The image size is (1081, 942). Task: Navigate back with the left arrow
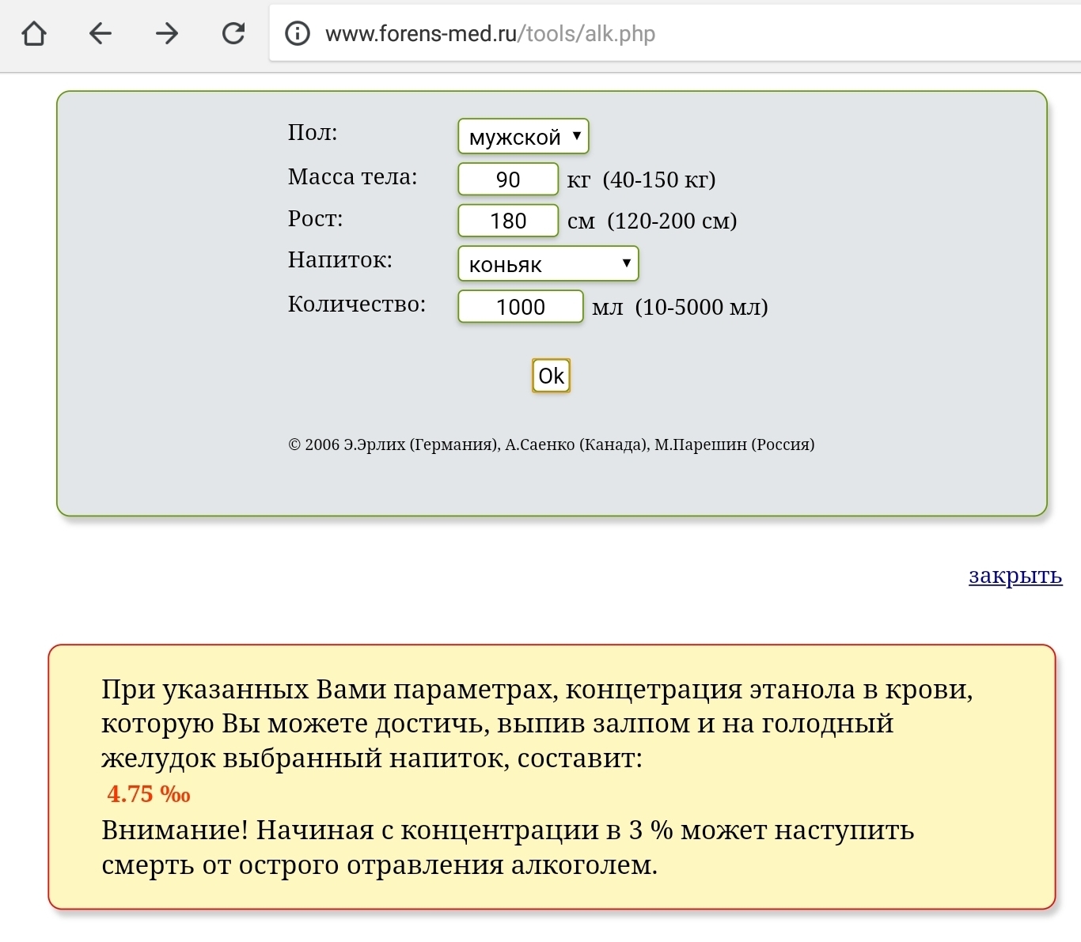pyautogui.click(x=101, y=33)
